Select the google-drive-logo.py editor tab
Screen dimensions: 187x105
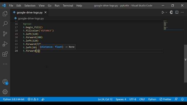(x=30, y=12)
